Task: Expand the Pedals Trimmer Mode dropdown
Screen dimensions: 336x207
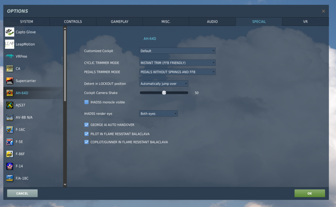Action: (x=177, y=72)
